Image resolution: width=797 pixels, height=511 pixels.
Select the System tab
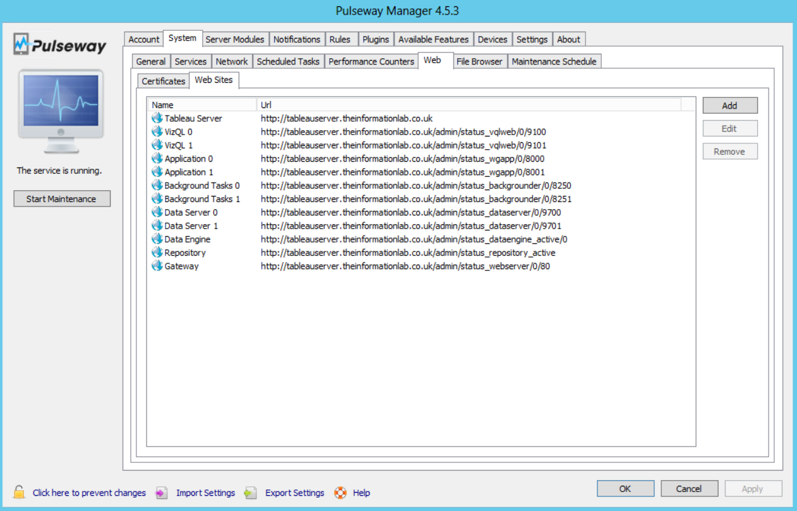click(x=183, y=38)
